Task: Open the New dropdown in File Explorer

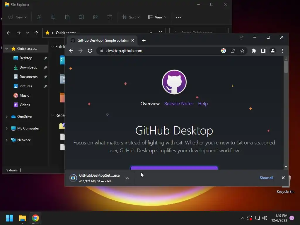Action: pos(18,17)
